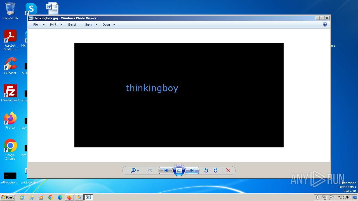Start the slide show
Viewport: 358px width, 201px height.
click(x=179, y=170)
